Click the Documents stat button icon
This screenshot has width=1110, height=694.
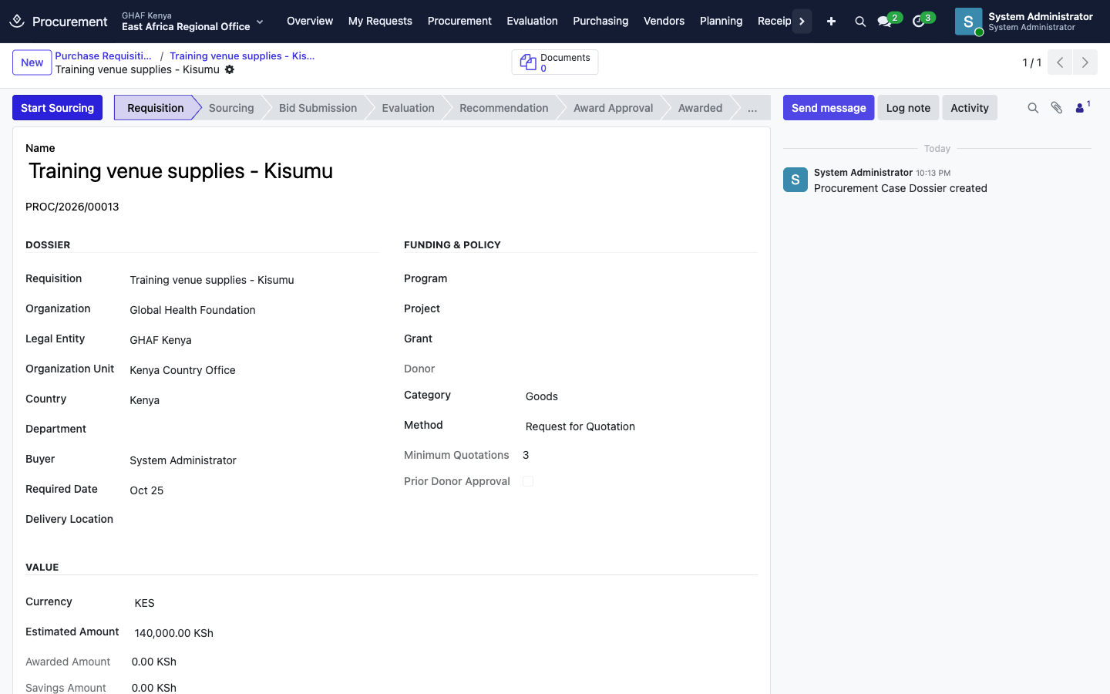point(528,62)
